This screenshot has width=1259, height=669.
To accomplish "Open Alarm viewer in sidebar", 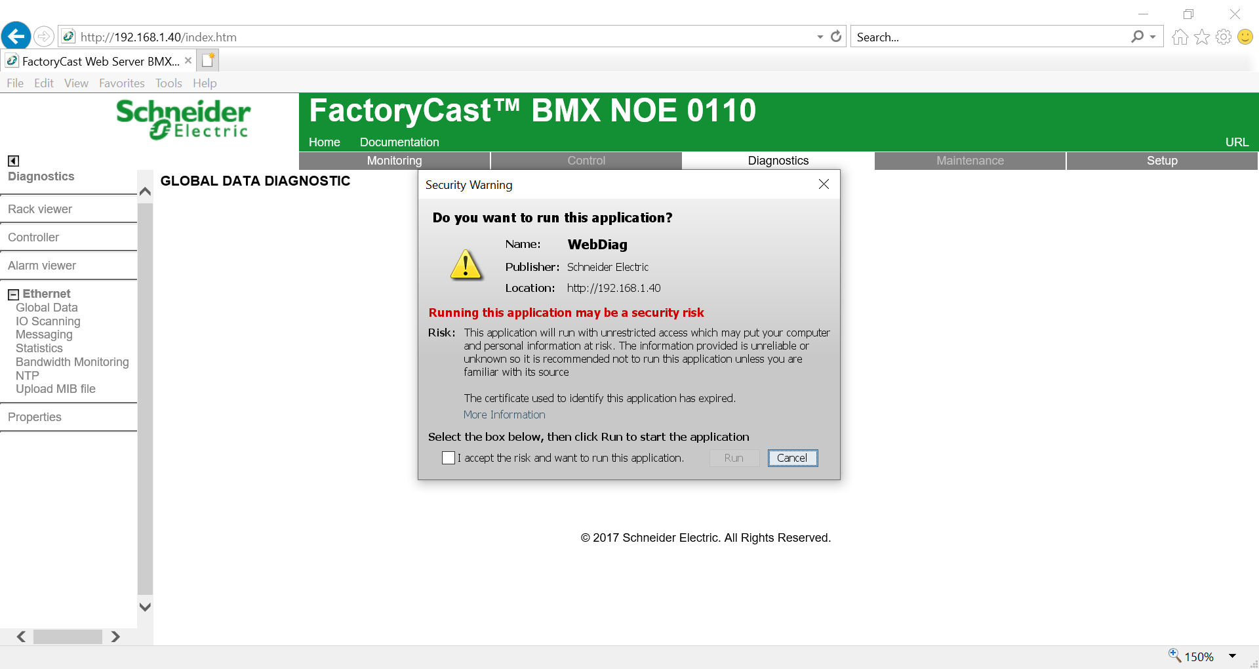I will point(42,266).
